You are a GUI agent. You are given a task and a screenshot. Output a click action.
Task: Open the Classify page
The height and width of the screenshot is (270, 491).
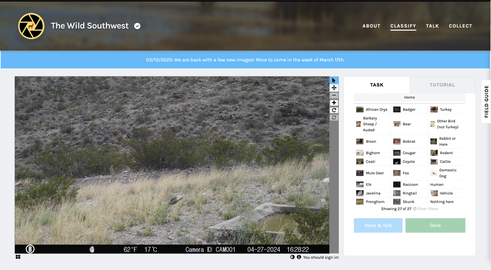pos(403,26)
